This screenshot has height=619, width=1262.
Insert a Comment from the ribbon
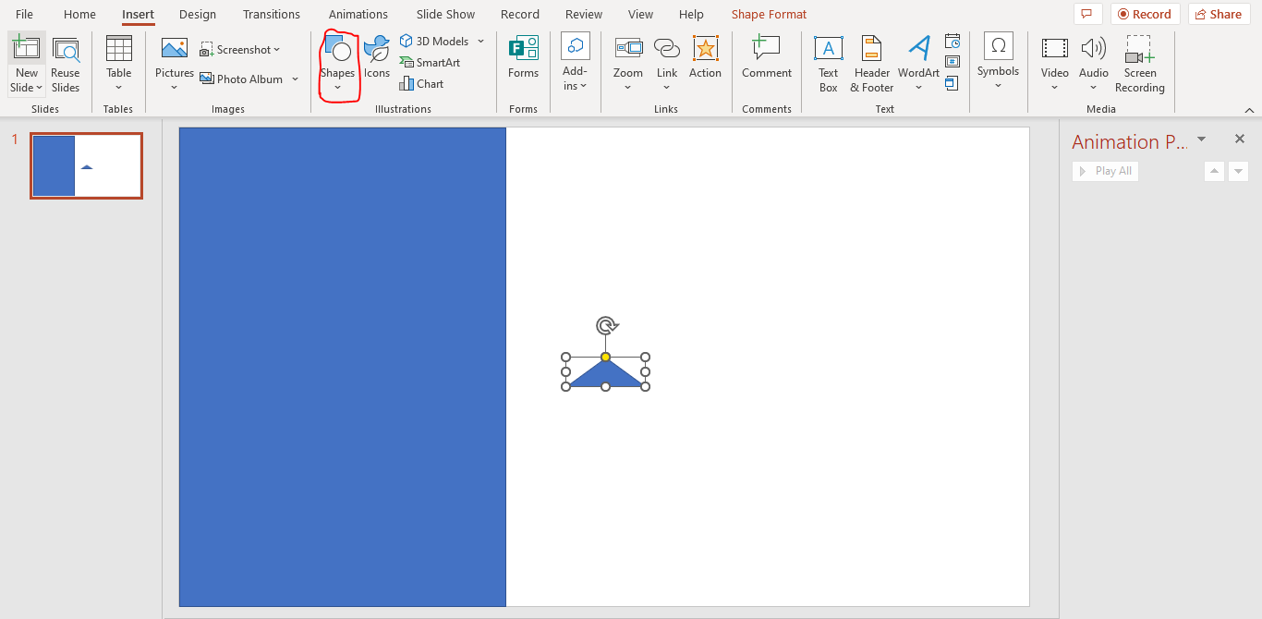(x=767, y=57)
